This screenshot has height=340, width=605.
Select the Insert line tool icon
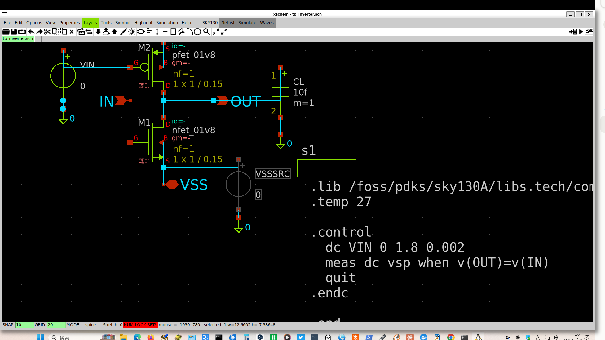pyautogui.click(x=165, y=32)
